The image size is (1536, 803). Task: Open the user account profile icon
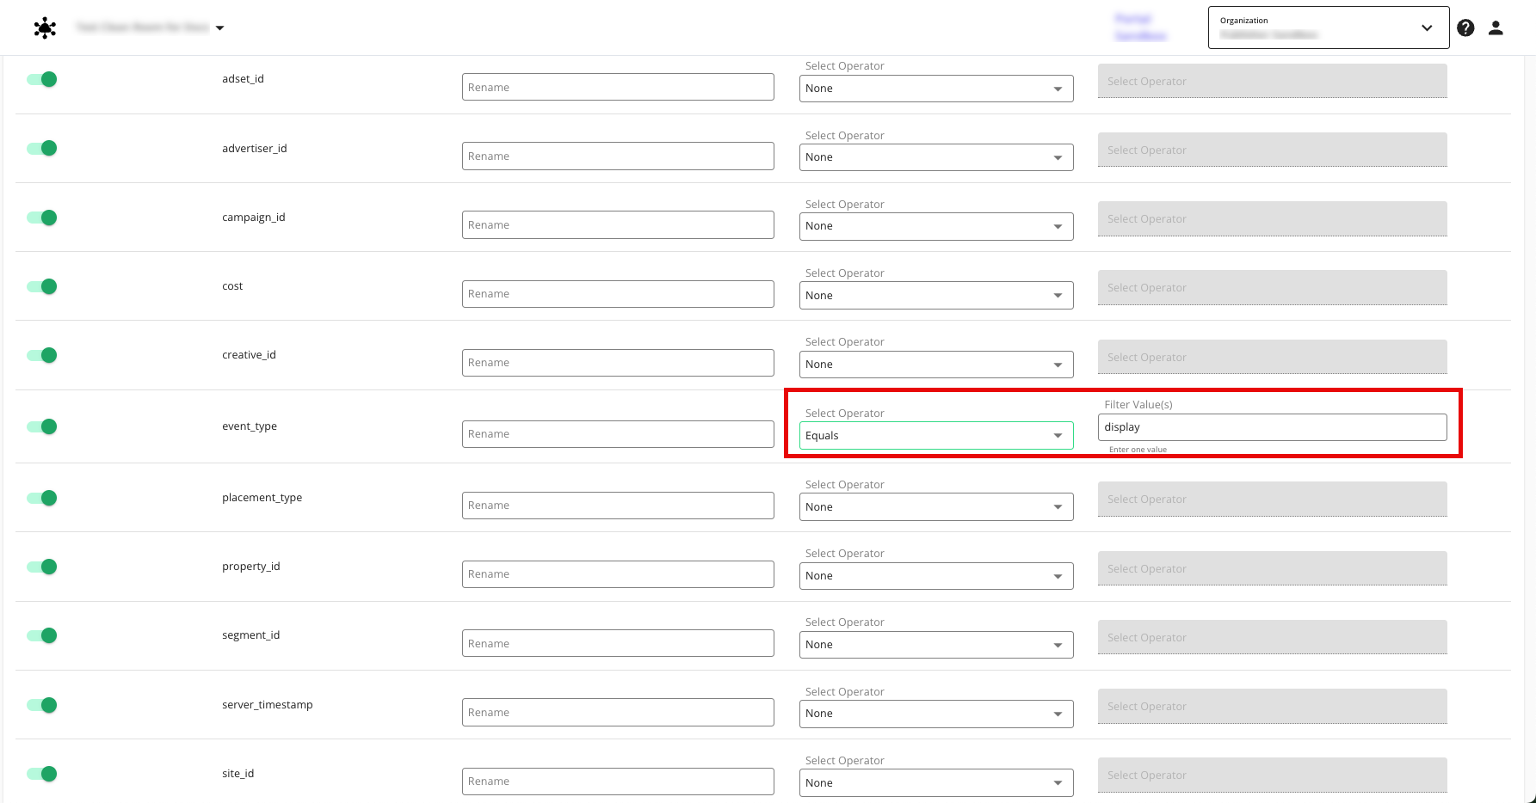pos(1496,28)
